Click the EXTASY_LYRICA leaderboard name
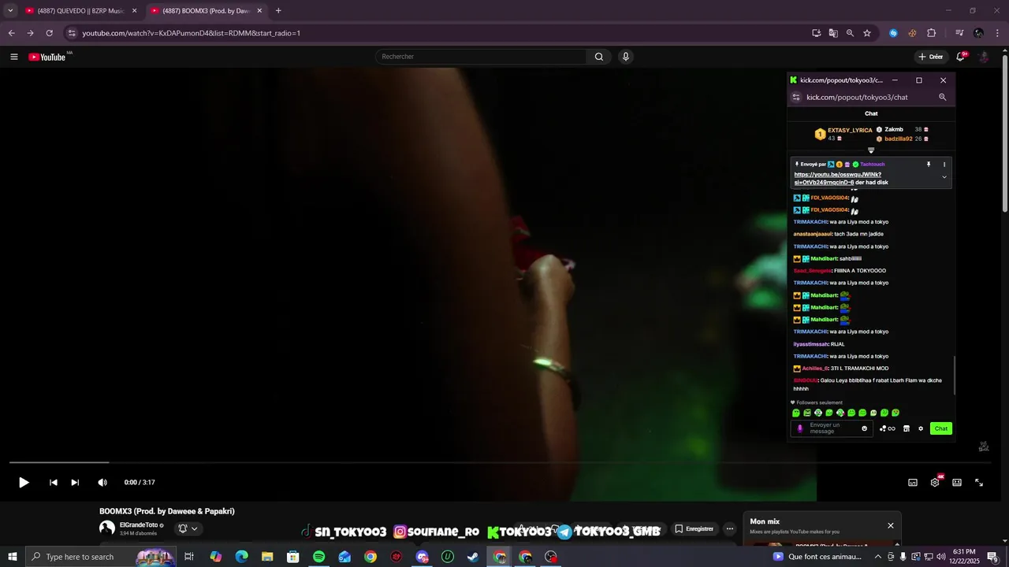This screenshot has height=567, width=1009. [850, 130]
